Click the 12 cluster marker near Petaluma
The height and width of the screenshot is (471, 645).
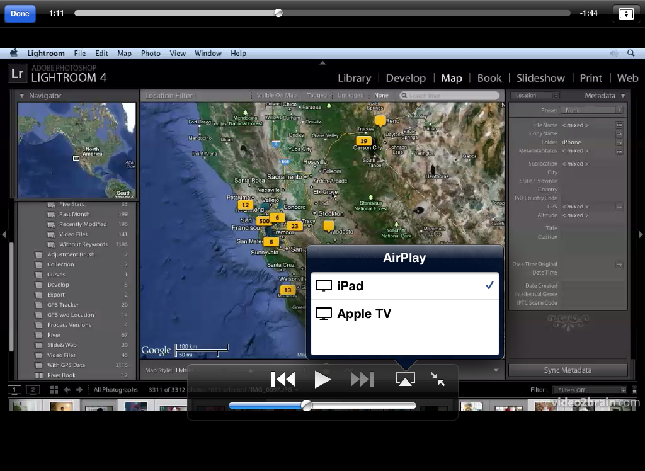[x=245, y=205]
